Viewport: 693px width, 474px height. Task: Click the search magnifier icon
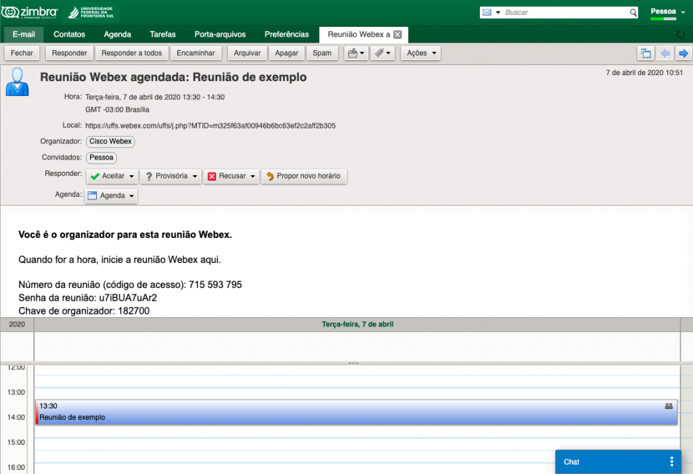pyautogui.click(x=633, y=13)
